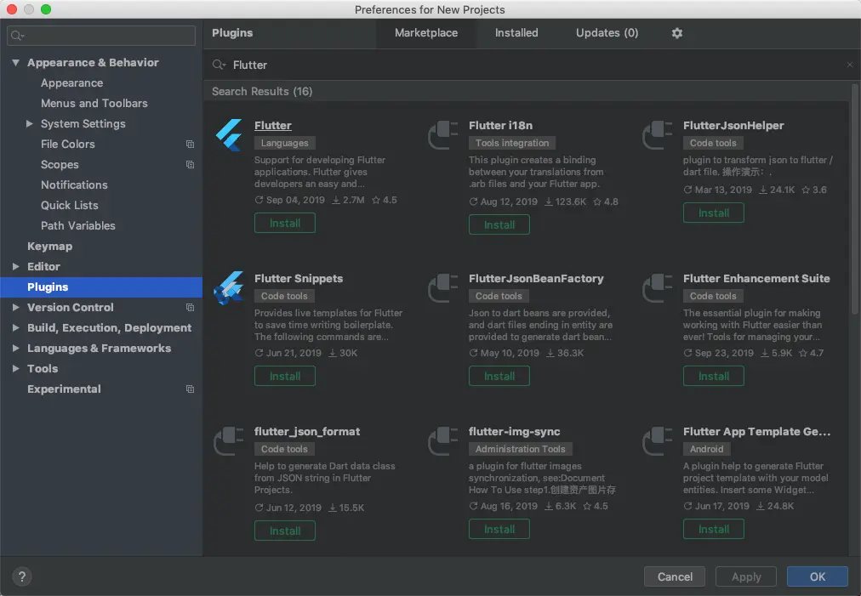Install the flutter_json_format plugin
Screen dimensions: 861x596
tap(284, 531)
